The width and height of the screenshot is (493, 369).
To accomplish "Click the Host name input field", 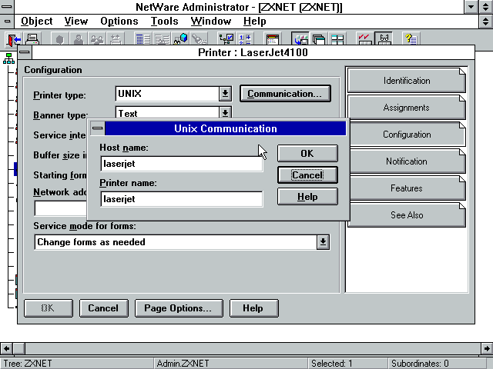I will 182,164.
